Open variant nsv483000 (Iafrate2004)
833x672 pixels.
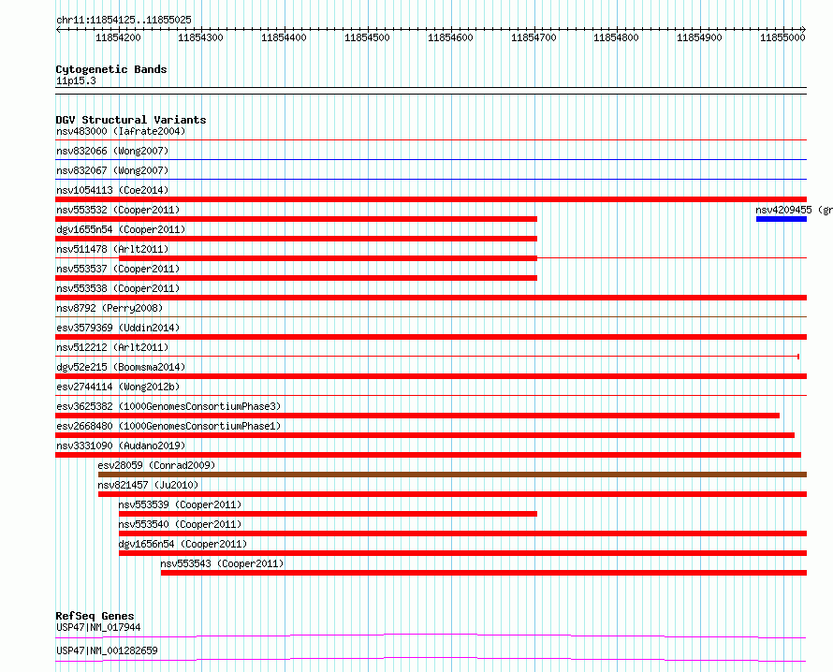[x=121, y=131]
